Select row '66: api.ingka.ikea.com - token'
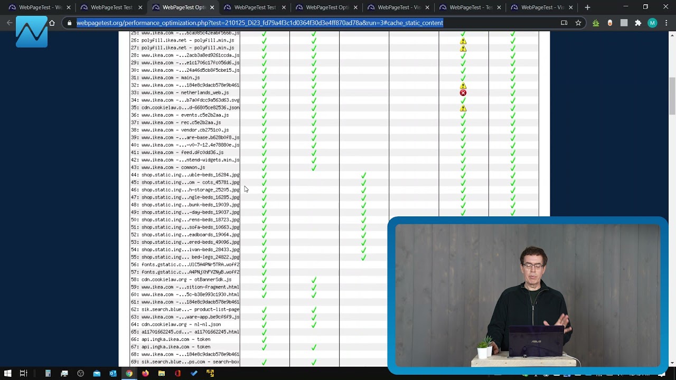The image size is (676, 380). [x=171, y=339]
